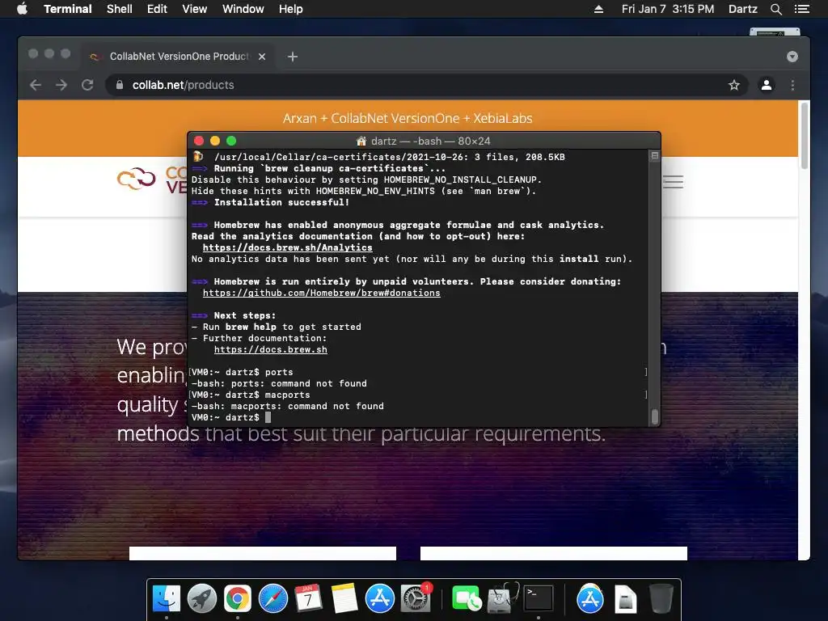Open Google Chrome from the Dock
The image size is (828, 621).
tap(237, 599)
